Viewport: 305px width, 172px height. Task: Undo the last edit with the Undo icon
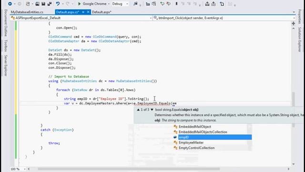click(x=58, y=4)
